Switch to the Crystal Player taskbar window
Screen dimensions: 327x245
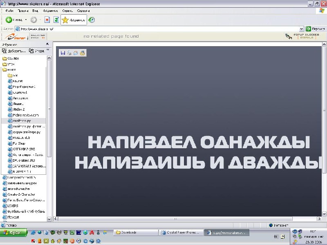tap(180, 232)
